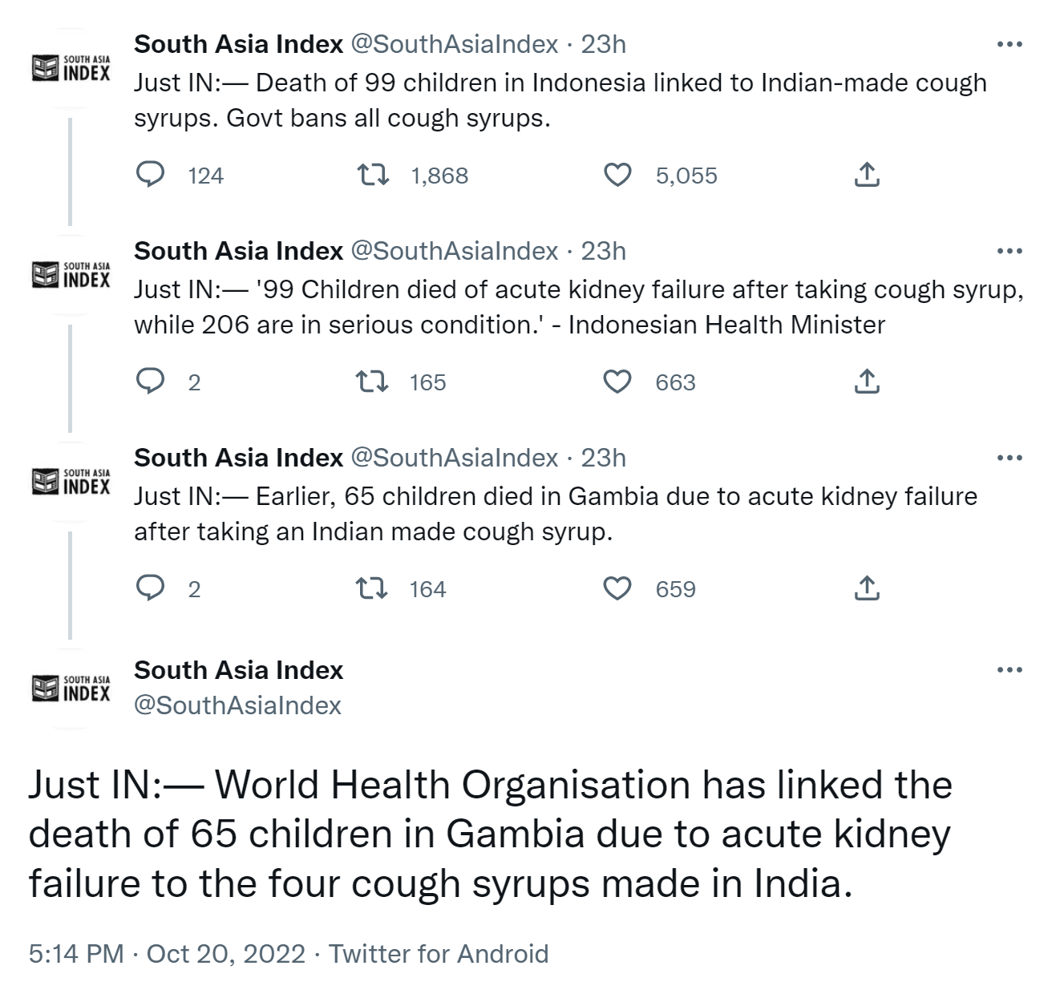Open South Asia Index avatar on main tweet
This screenshot has height=998, width=1052.
point(71,688)
